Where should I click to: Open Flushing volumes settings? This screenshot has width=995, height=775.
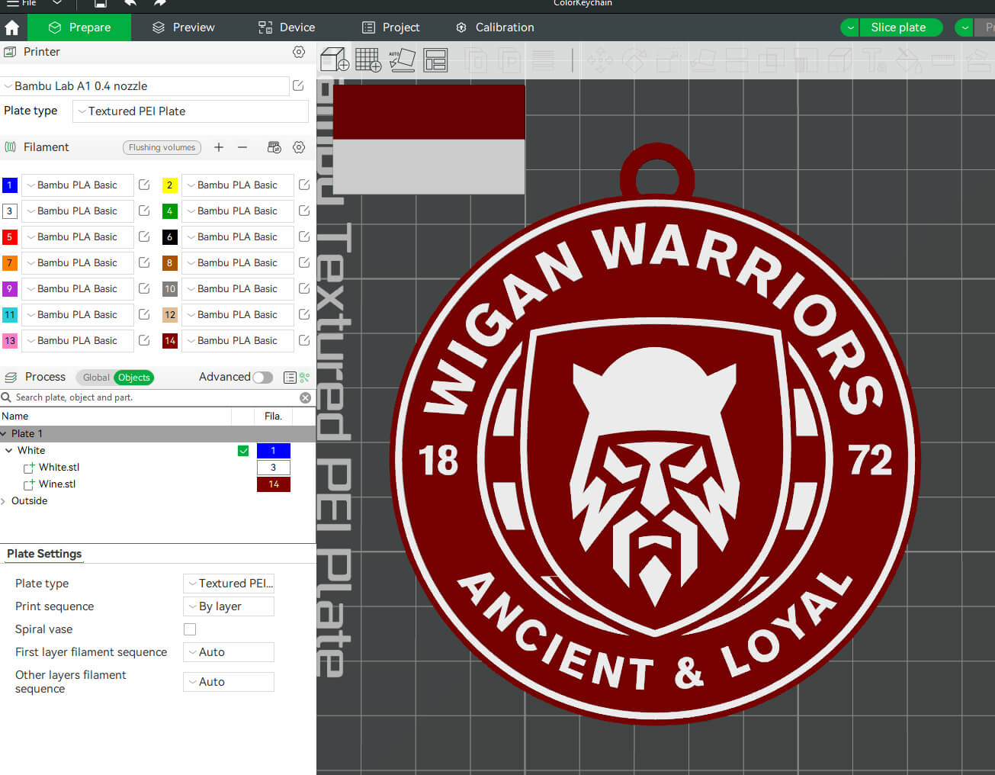click(162, 147)
